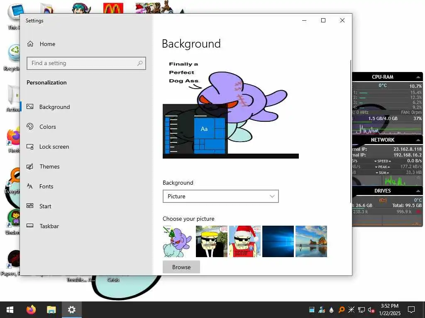This screenshot has height=318, width=425.
Task: Launch Firefox from the taskbar
Action: point(31,310)
